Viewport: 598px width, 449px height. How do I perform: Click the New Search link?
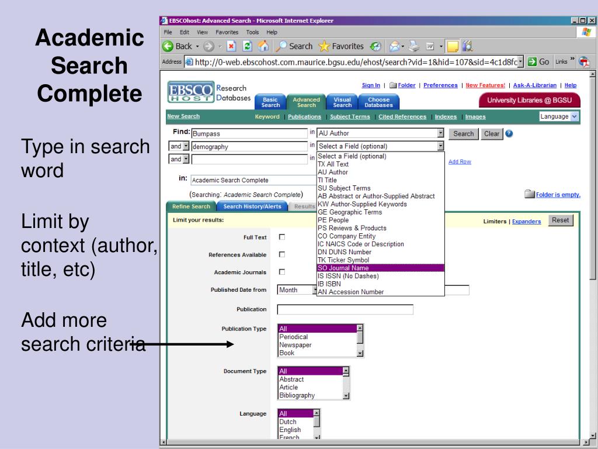[183, 116]
